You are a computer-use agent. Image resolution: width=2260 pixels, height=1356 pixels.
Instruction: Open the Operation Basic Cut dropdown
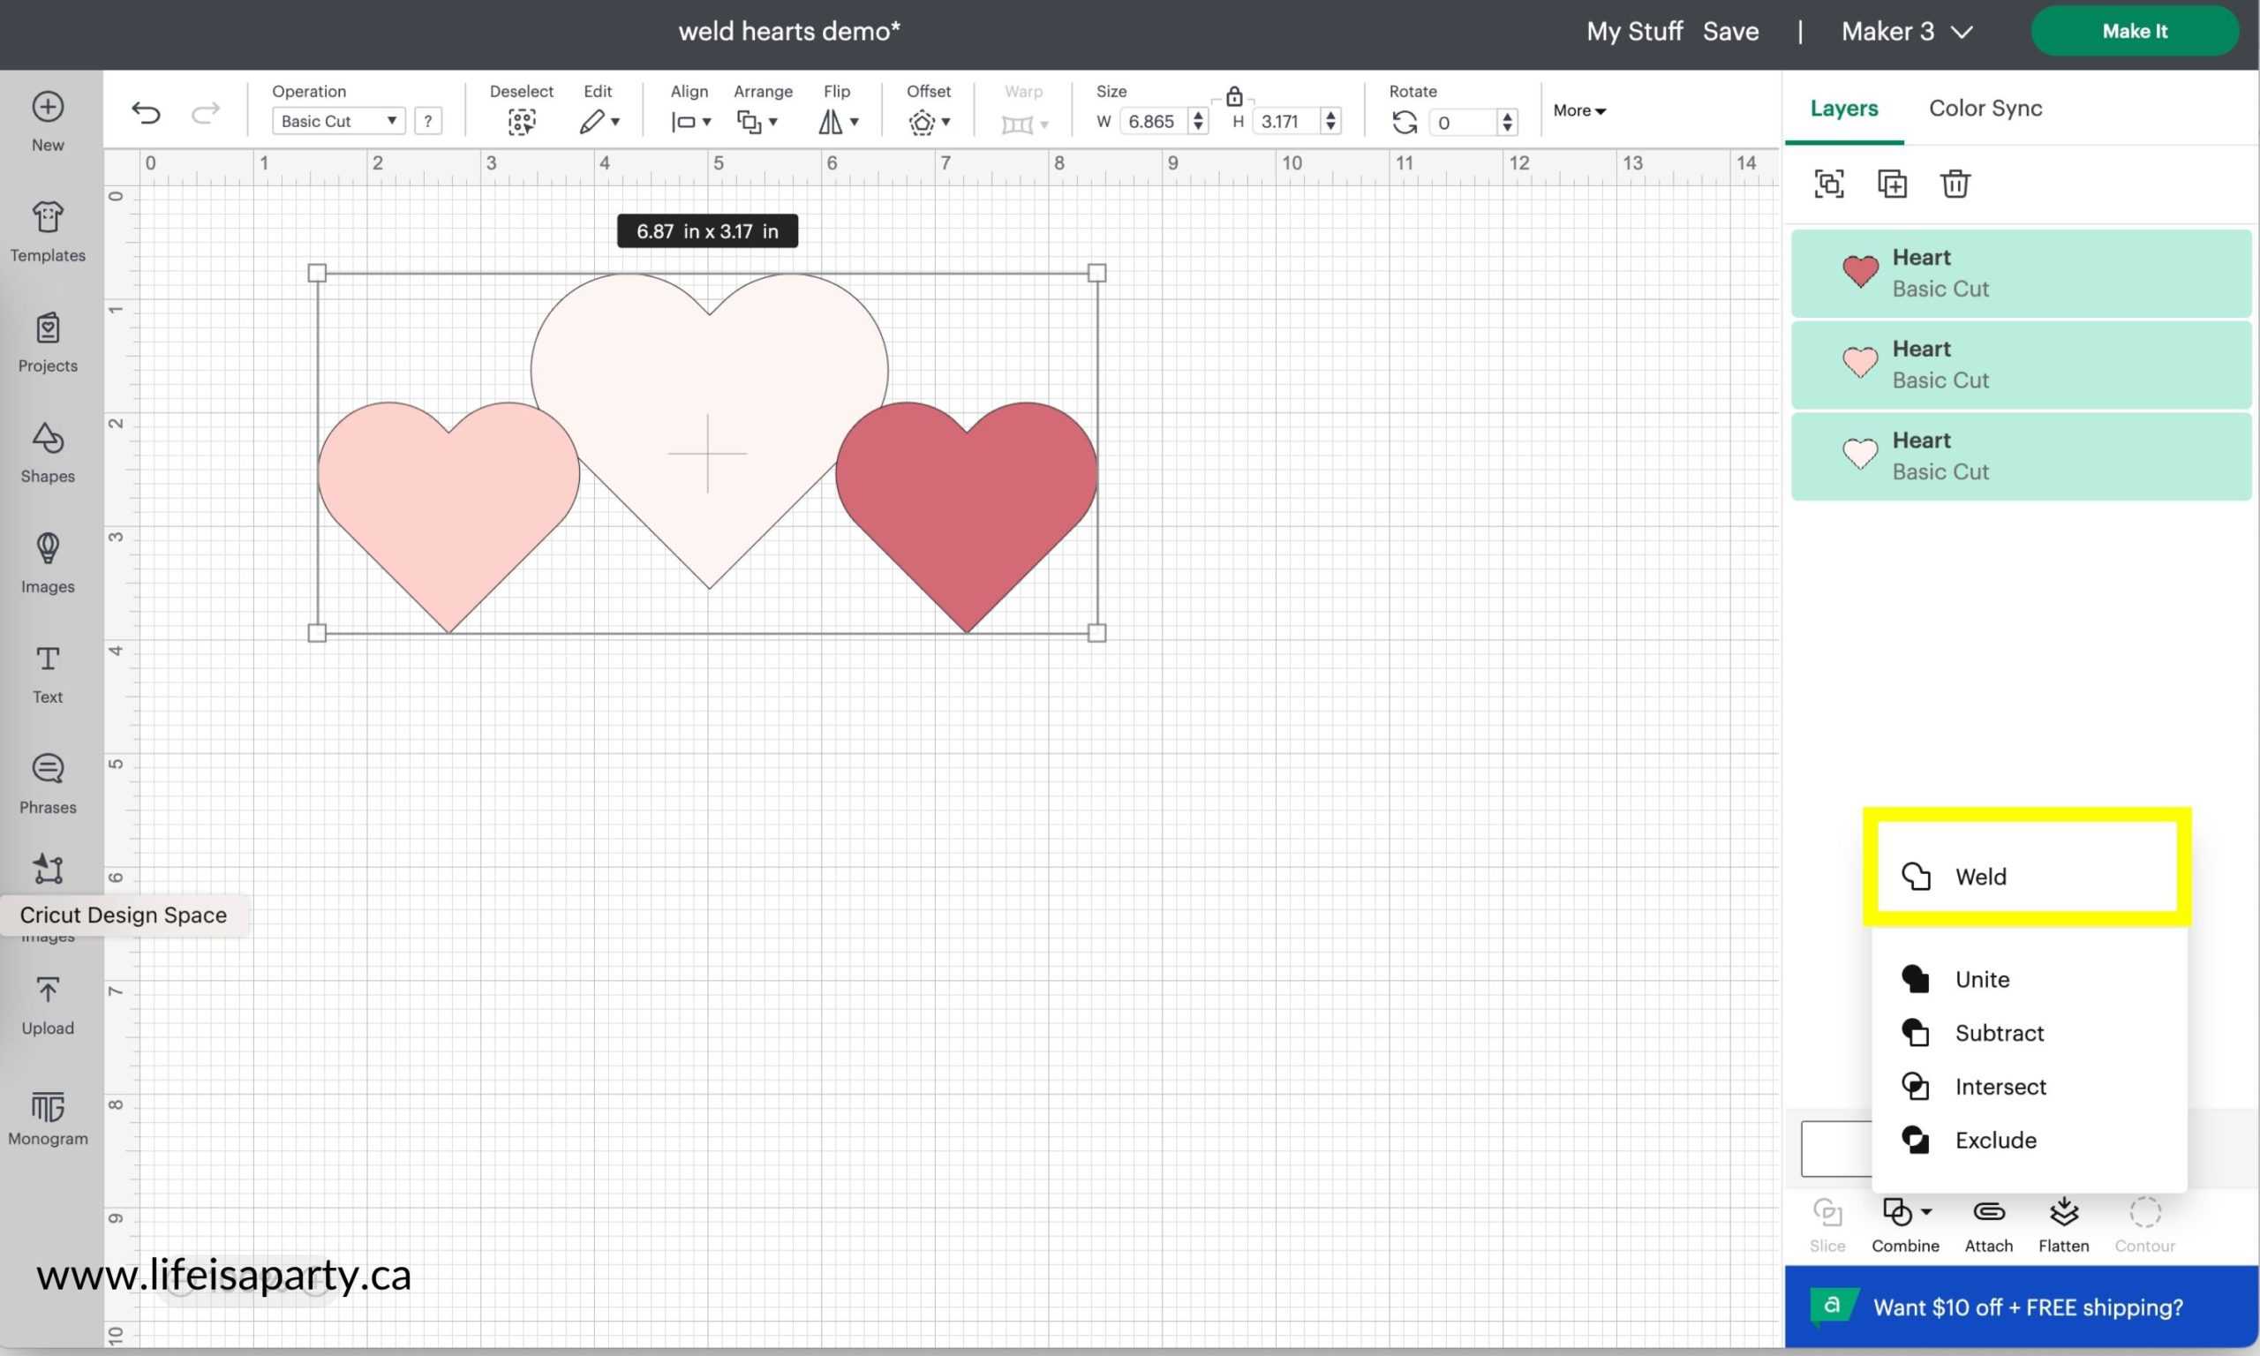[338, 121]
